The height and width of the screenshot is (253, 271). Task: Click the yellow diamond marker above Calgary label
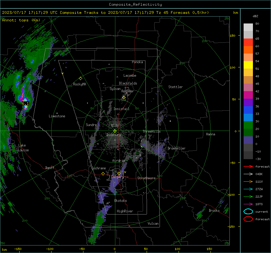click(119, 173)
